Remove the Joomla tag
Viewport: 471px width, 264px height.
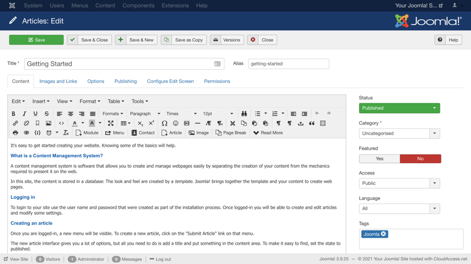tap(383, 234)
